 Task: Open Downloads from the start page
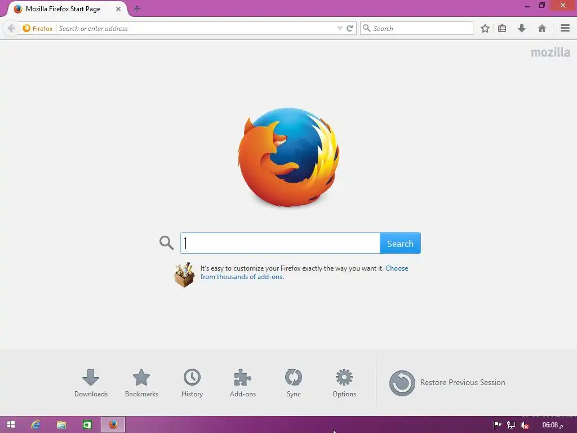pyautogui.click(x=91, y=383)
